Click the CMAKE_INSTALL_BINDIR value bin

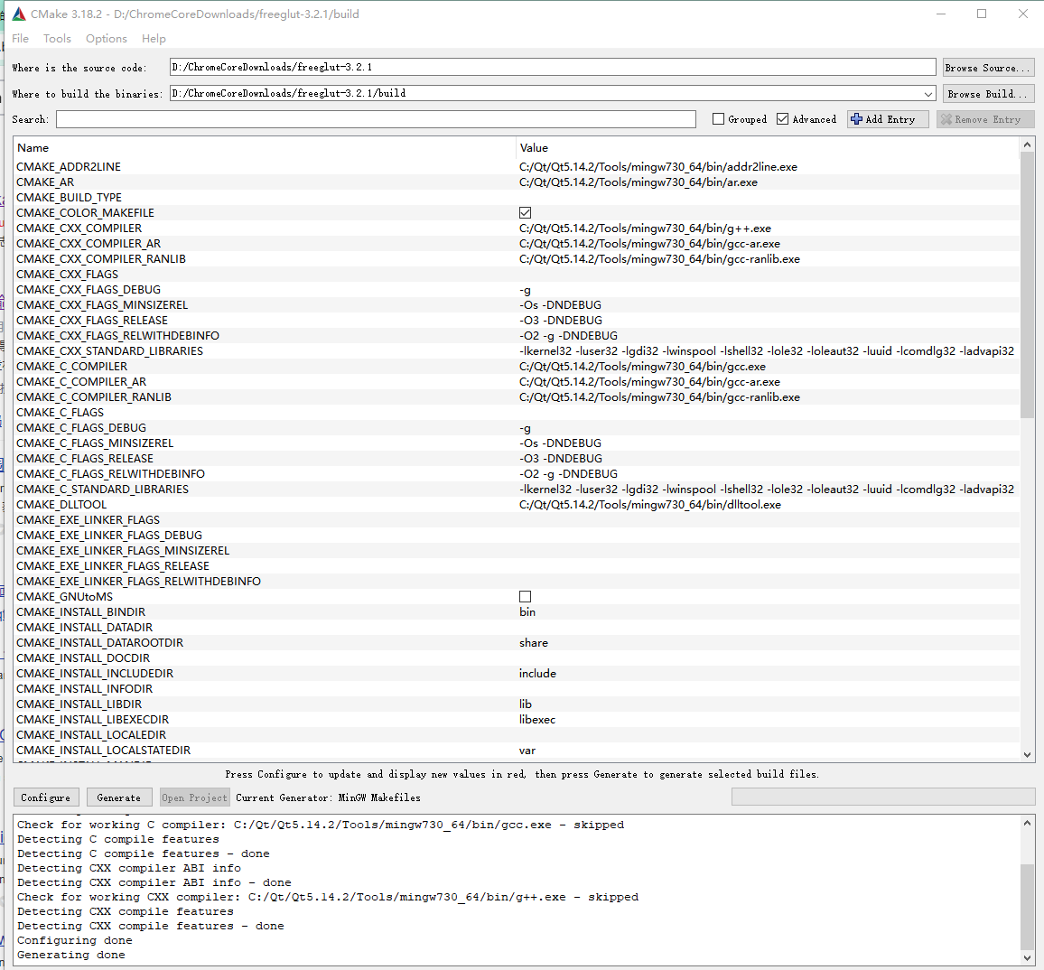click(527, 612)
